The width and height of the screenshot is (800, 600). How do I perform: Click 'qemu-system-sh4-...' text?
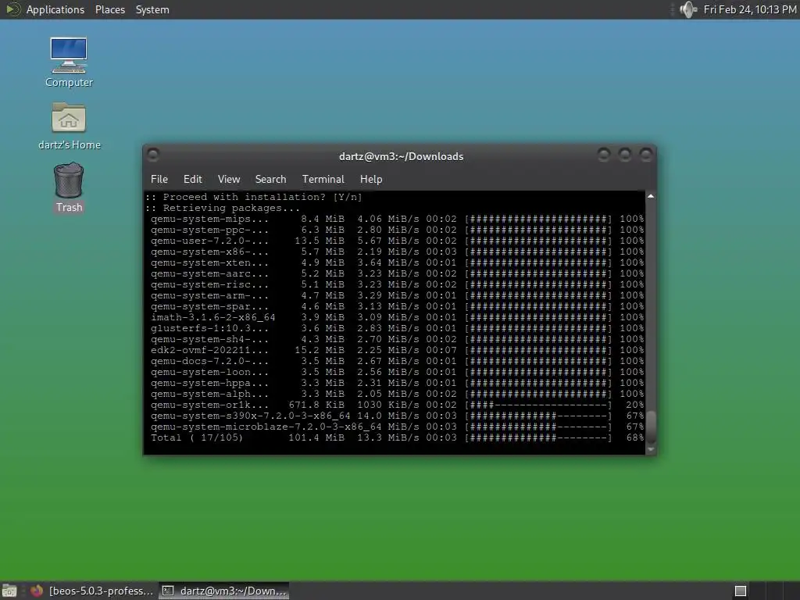[209, 339]
